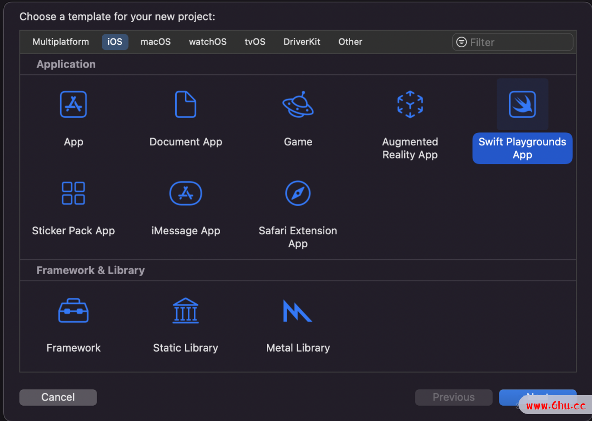Select the App template icon
Image resolution: width=592 pixels, height=421 pixels.
tap(73, 104)
